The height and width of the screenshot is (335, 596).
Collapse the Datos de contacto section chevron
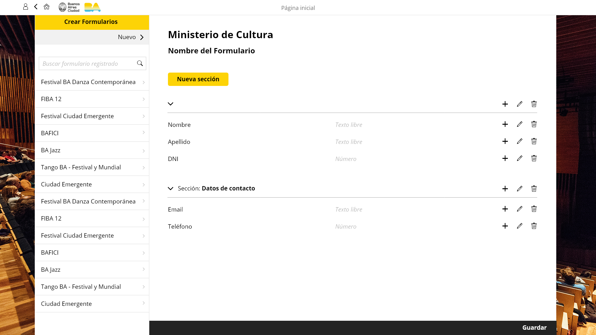[x=170, y=189]
